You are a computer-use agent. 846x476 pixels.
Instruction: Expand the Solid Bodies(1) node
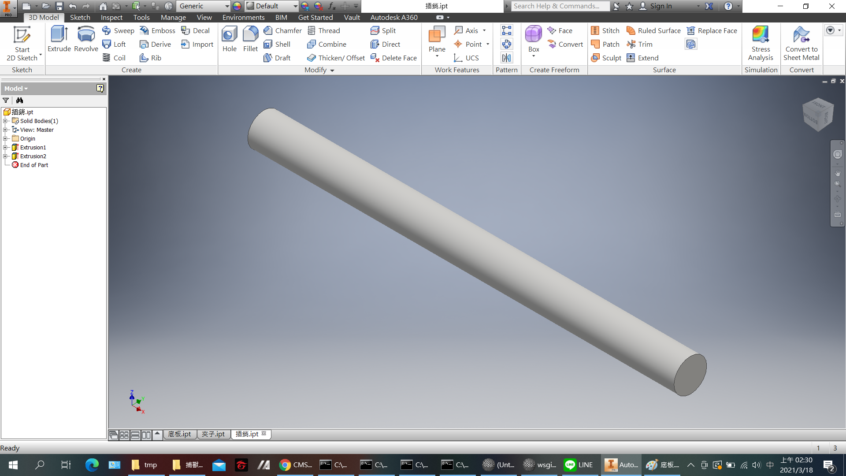(5, 121)
